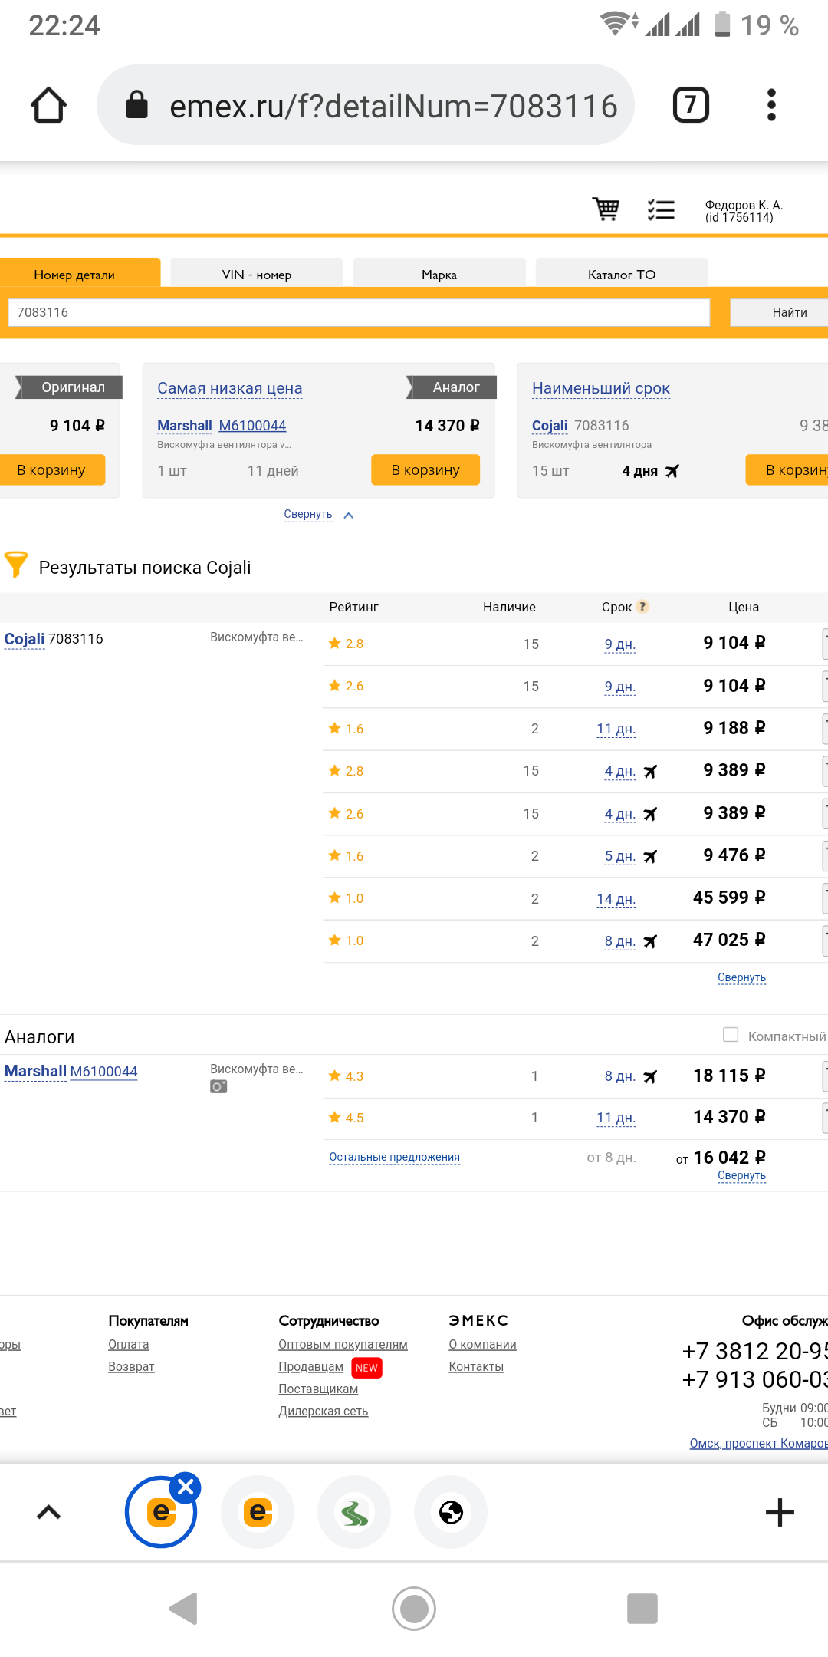
Task: Open the Marshall part photo camera icon
Action: [219, 1087]
